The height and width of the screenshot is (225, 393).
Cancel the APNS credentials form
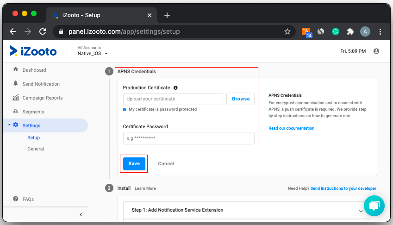pyautogui.click(x=166, y=163)
